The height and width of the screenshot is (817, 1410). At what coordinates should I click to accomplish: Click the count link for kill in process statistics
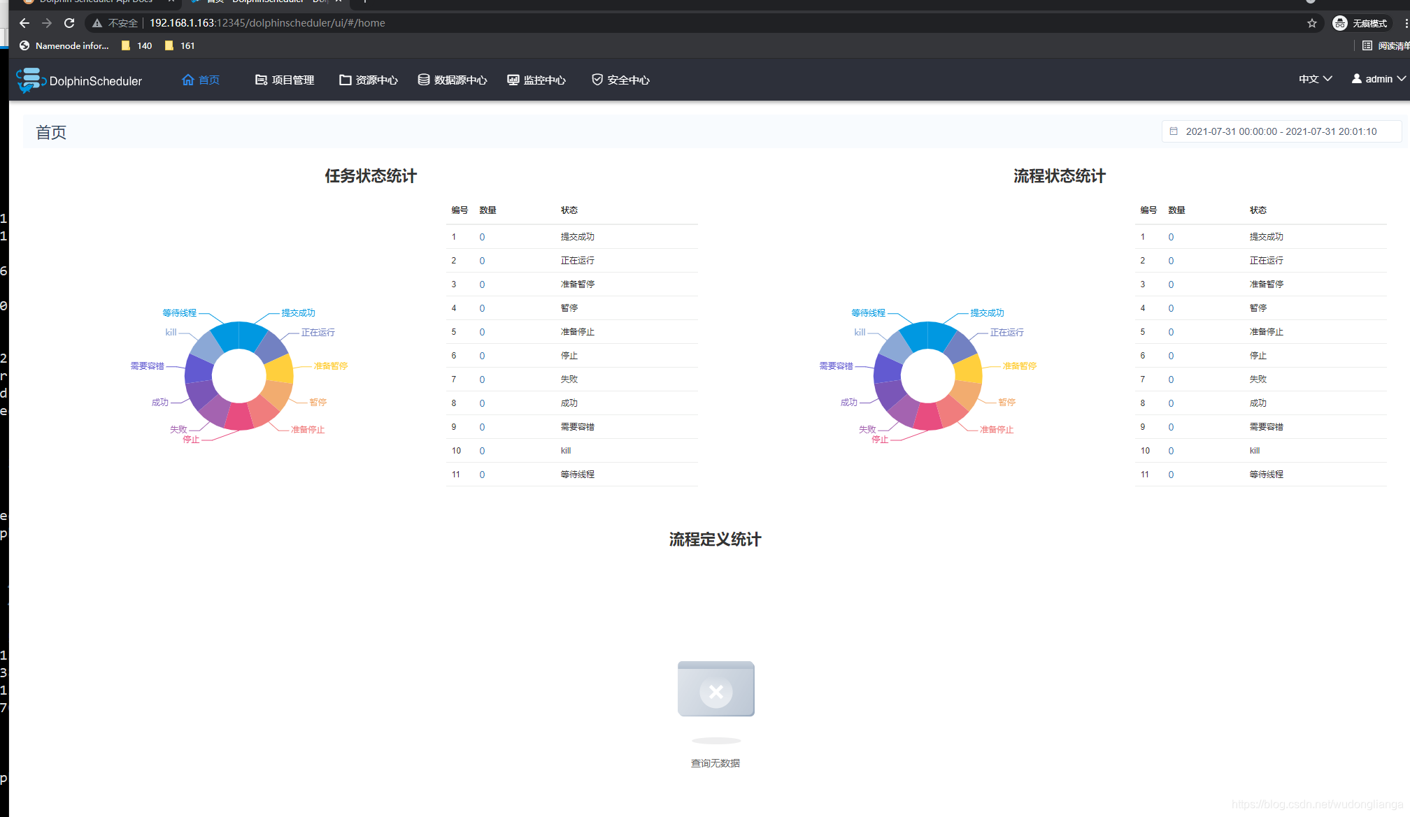[x=1171, y=450]
